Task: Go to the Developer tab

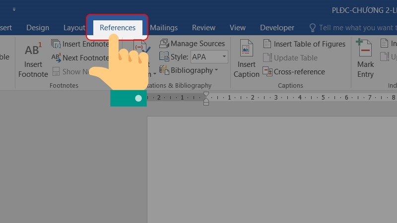Action: (277, 28)
